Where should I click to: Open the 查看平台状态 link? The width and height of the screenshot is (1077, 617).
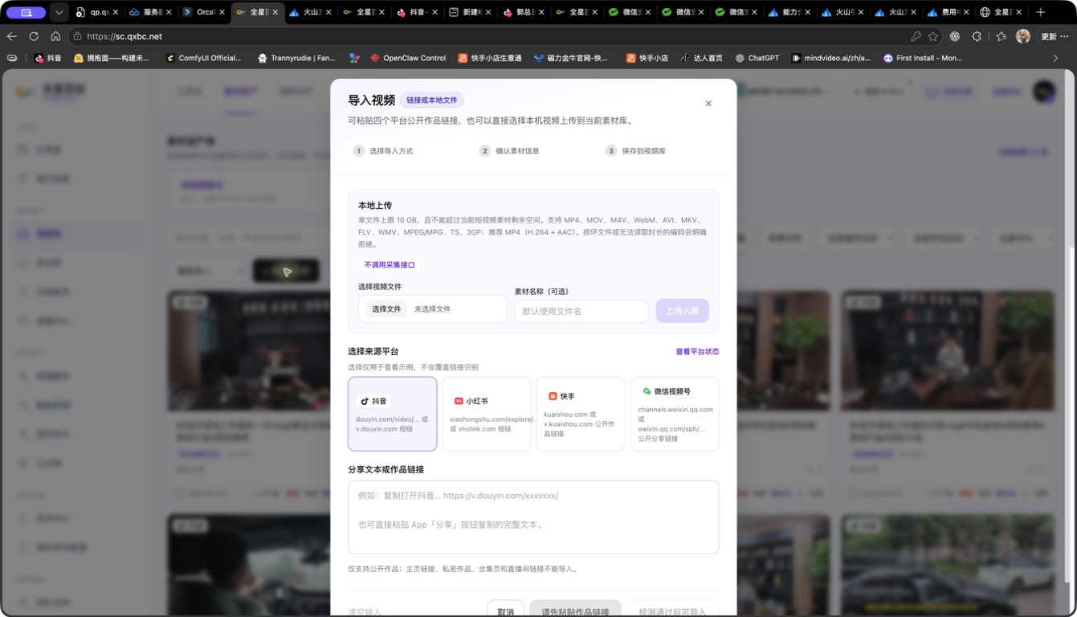[697, 352]
